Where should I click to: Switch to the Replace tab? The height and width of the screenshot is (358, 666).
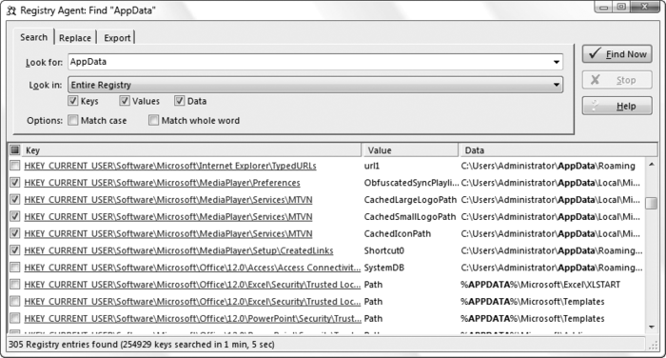(75, 38)
